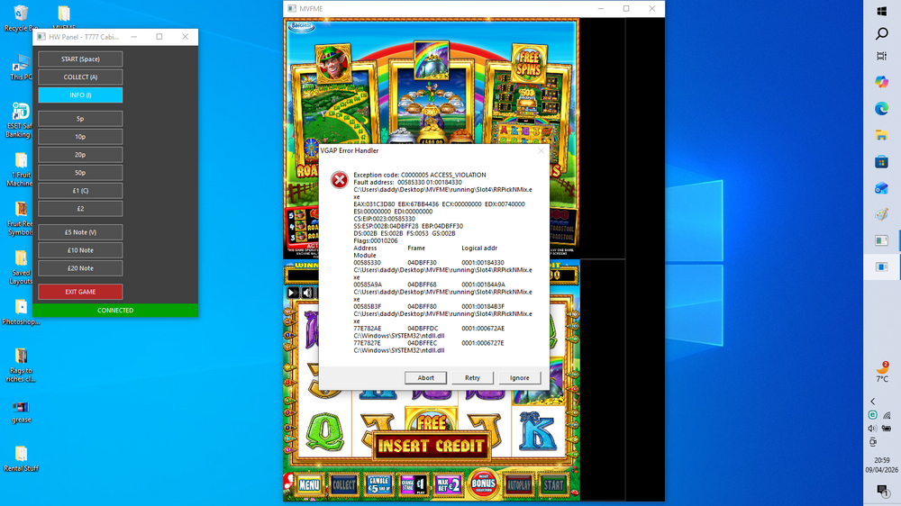Open the Windows Start menu
The image size is (901, 506).
click(881, 12)
